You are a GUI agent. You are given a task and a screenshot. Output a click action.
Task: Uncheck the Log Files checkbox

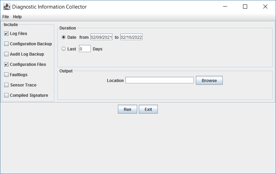click(6, 33)
